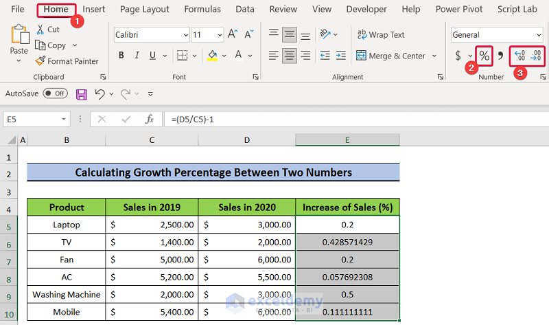This screenshot has width=549, height=325.
Task: Click the Undo arrow icon
Action: coord(100,93)
